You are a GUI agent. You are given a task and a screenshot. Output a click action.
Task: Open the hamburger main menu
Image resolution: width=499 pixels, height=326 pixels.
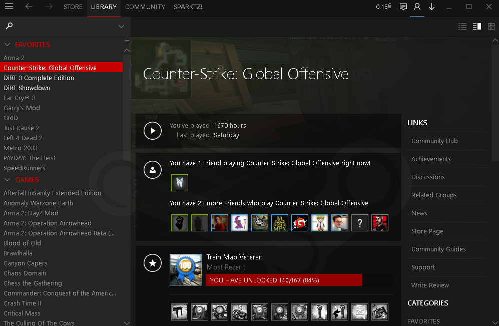[9, 7]
